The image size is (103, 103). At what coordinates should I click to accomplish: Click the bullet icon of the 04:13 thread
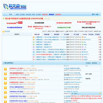point(33,42)
